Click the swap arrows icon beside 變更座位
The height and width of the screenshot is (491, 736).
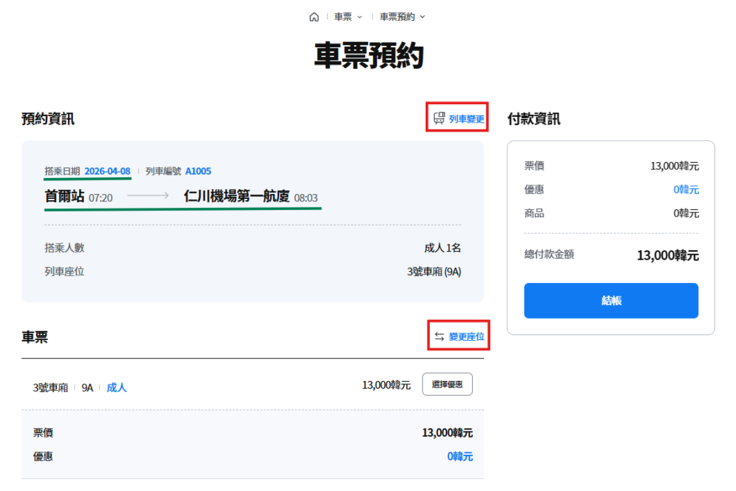(439, 336)
